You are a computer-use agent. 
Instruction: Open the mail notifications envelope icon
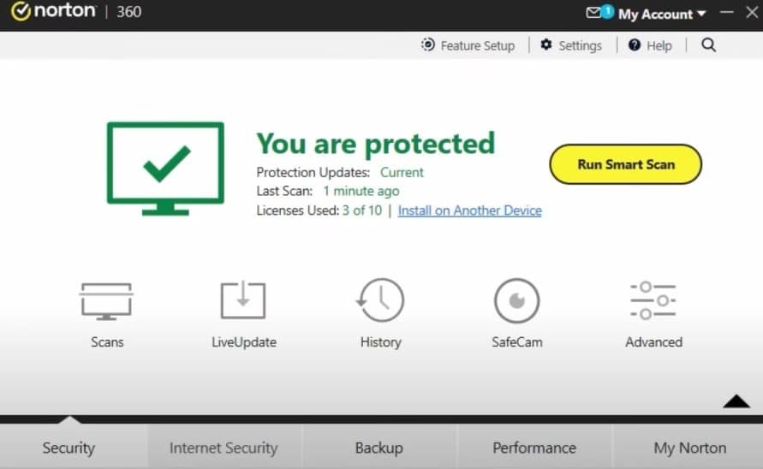pyautogui.click(x=593, y=13)
